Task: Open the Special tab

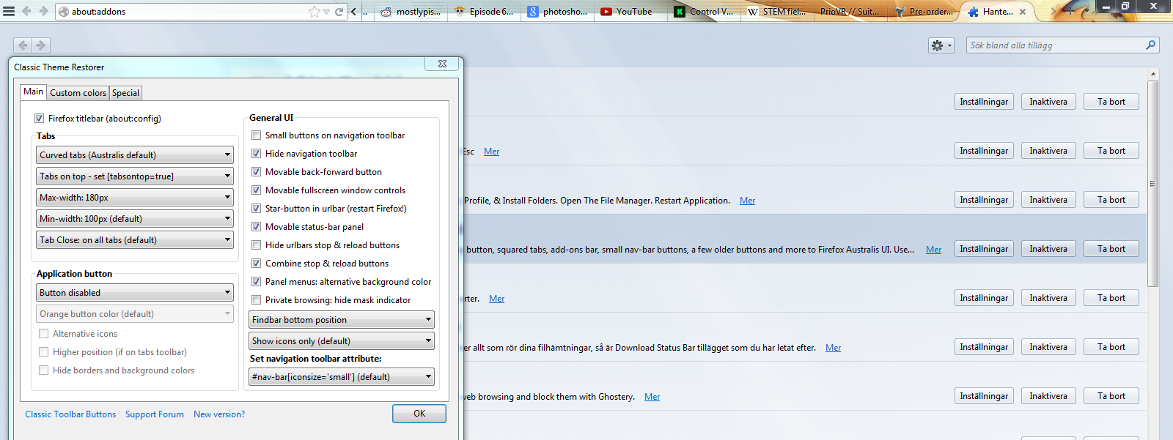Action: click(125, 93)
